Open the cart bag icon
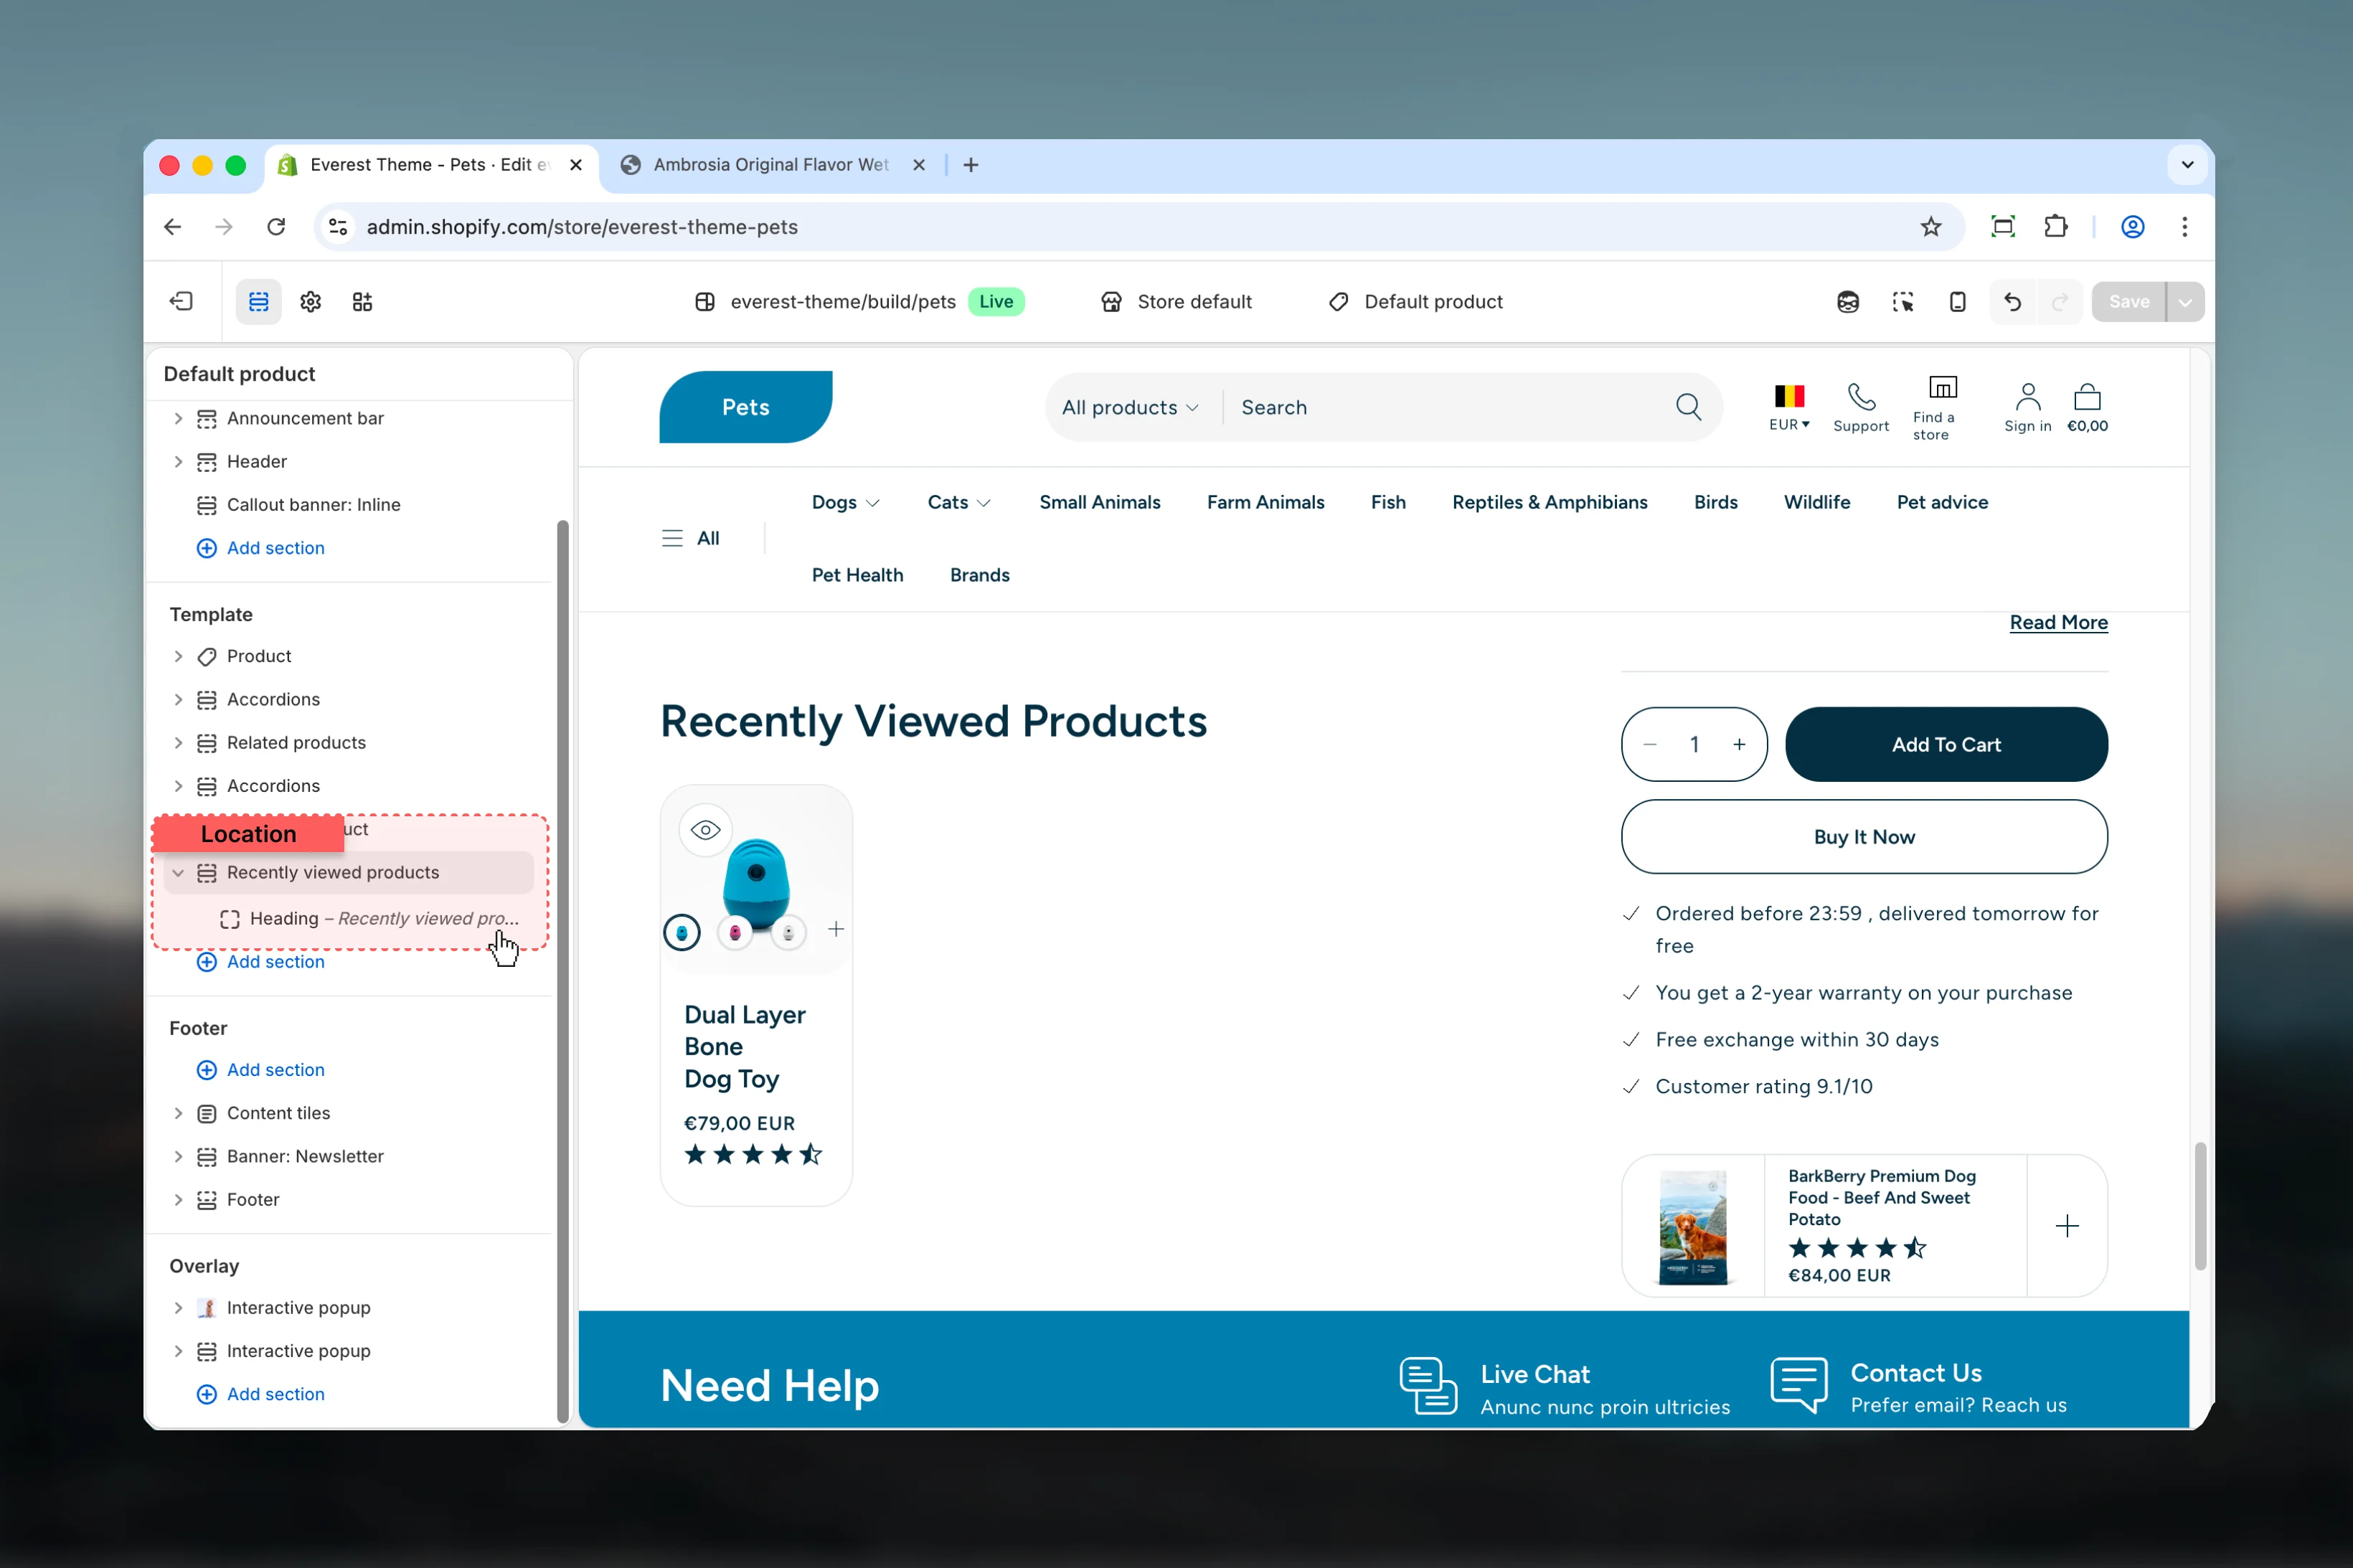Viewport: 2353px width, 1568px height. point(2088,397)
